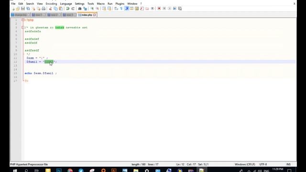
Task: Open the Encoding menu
Action: coord(51,4)
